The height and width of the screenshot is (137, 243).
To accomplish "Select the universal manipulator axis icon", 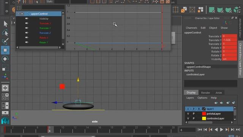I will [5, 76].
